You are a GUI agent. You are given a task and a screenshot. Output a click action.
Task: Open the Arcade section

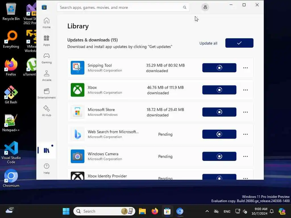[x=46, y=76]
